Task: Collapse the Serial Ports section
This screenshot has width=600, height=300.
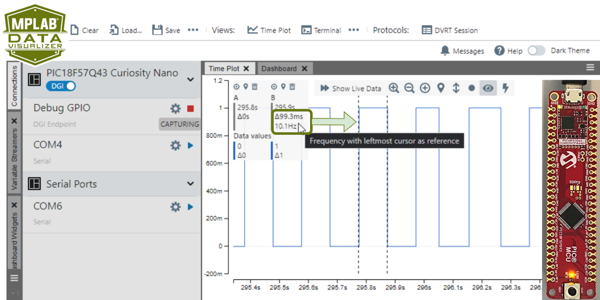Action: (x=190, y=184)
